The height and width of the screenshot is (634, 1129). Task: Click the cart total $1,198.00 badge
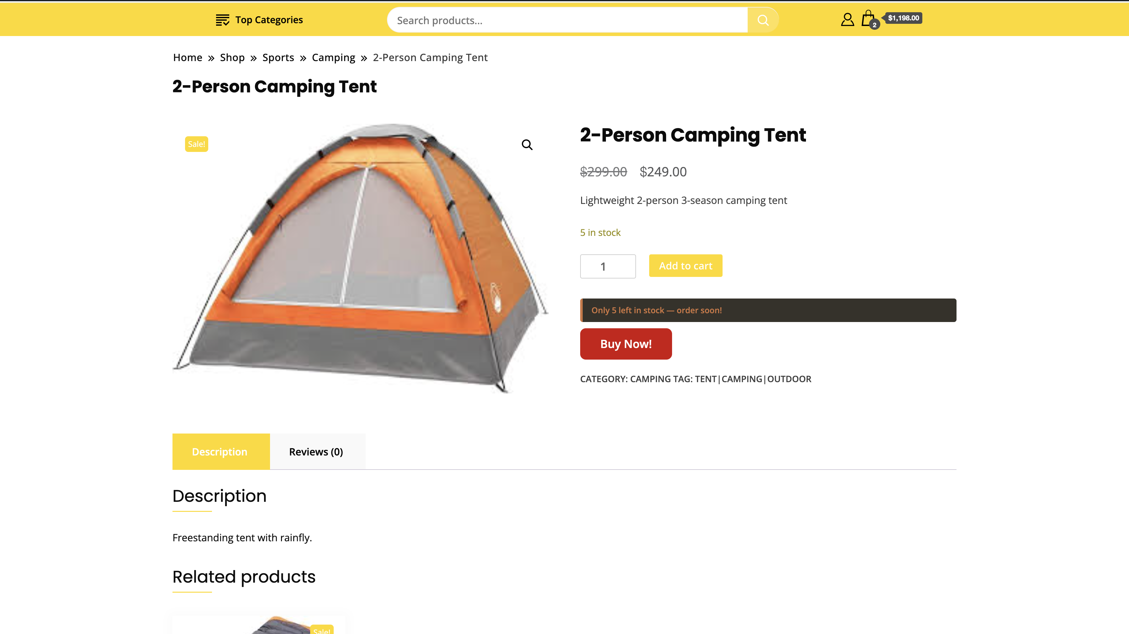click(x=903, y=18)
